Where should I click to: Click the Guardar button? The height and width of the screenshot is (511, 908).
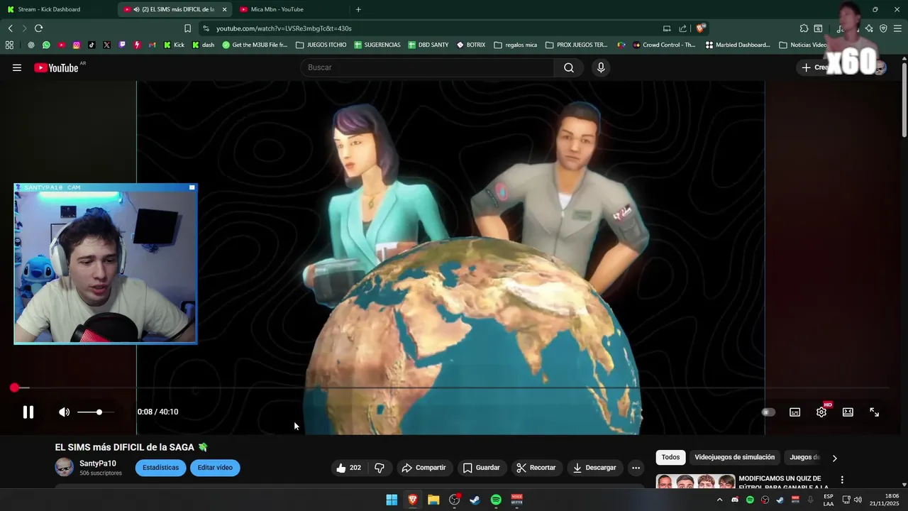click(x=482, y=468)
